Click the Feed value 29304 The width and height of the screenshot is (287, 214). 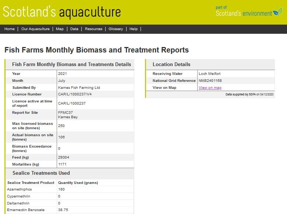[x=64, y=157]
